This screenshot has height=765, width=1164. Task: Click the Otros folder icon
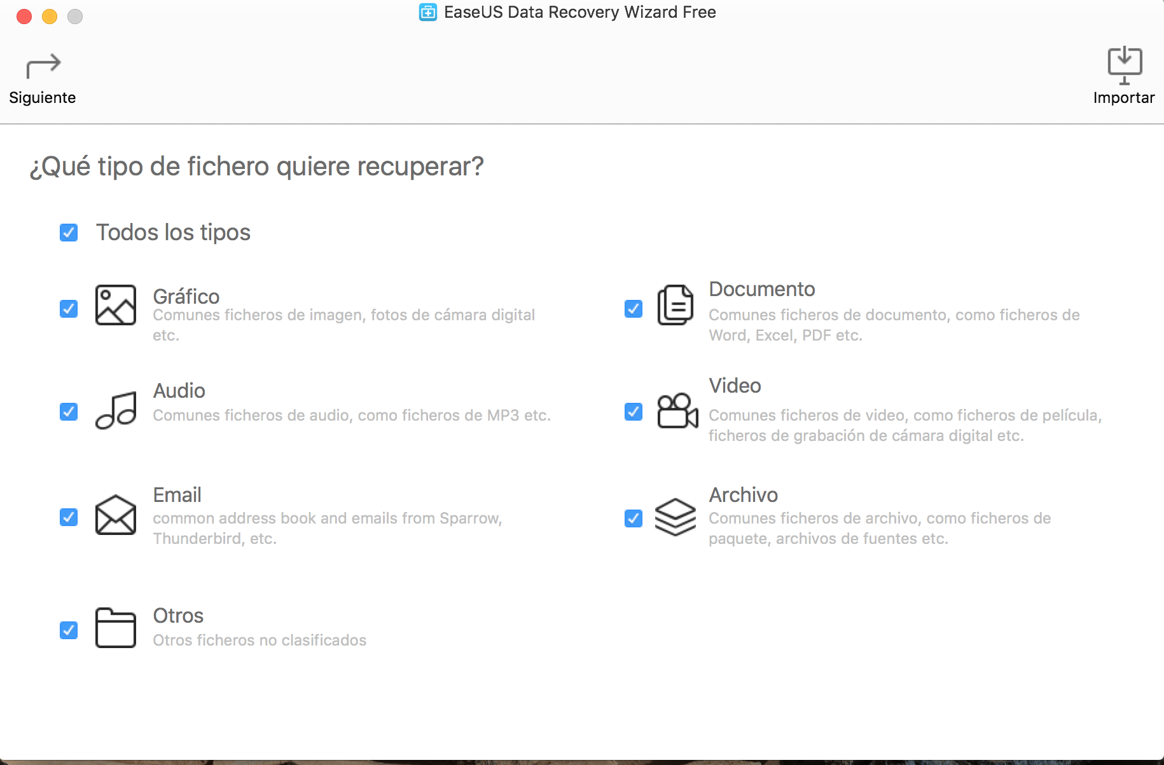116,628
